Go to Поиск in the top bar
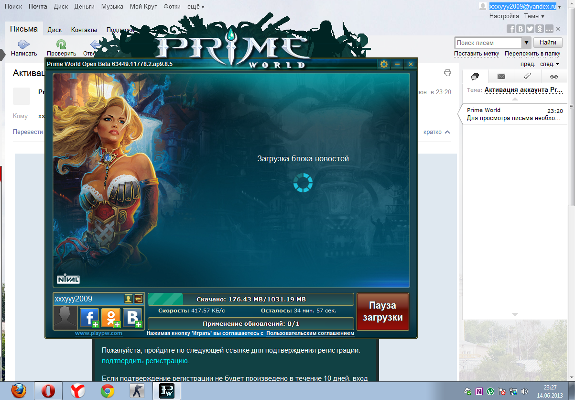 tap(13, 7)
